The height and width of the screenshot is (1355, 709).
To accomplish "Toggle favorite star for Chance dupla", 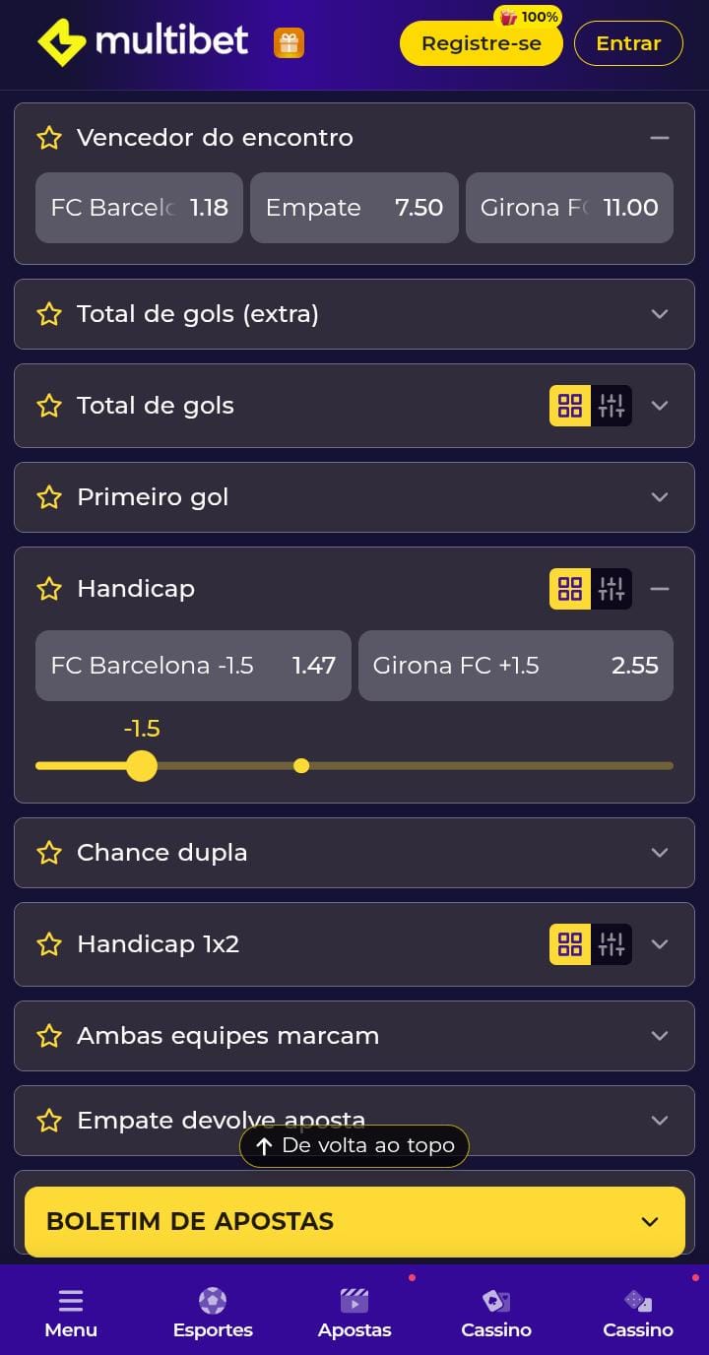I will pos(49,853).
